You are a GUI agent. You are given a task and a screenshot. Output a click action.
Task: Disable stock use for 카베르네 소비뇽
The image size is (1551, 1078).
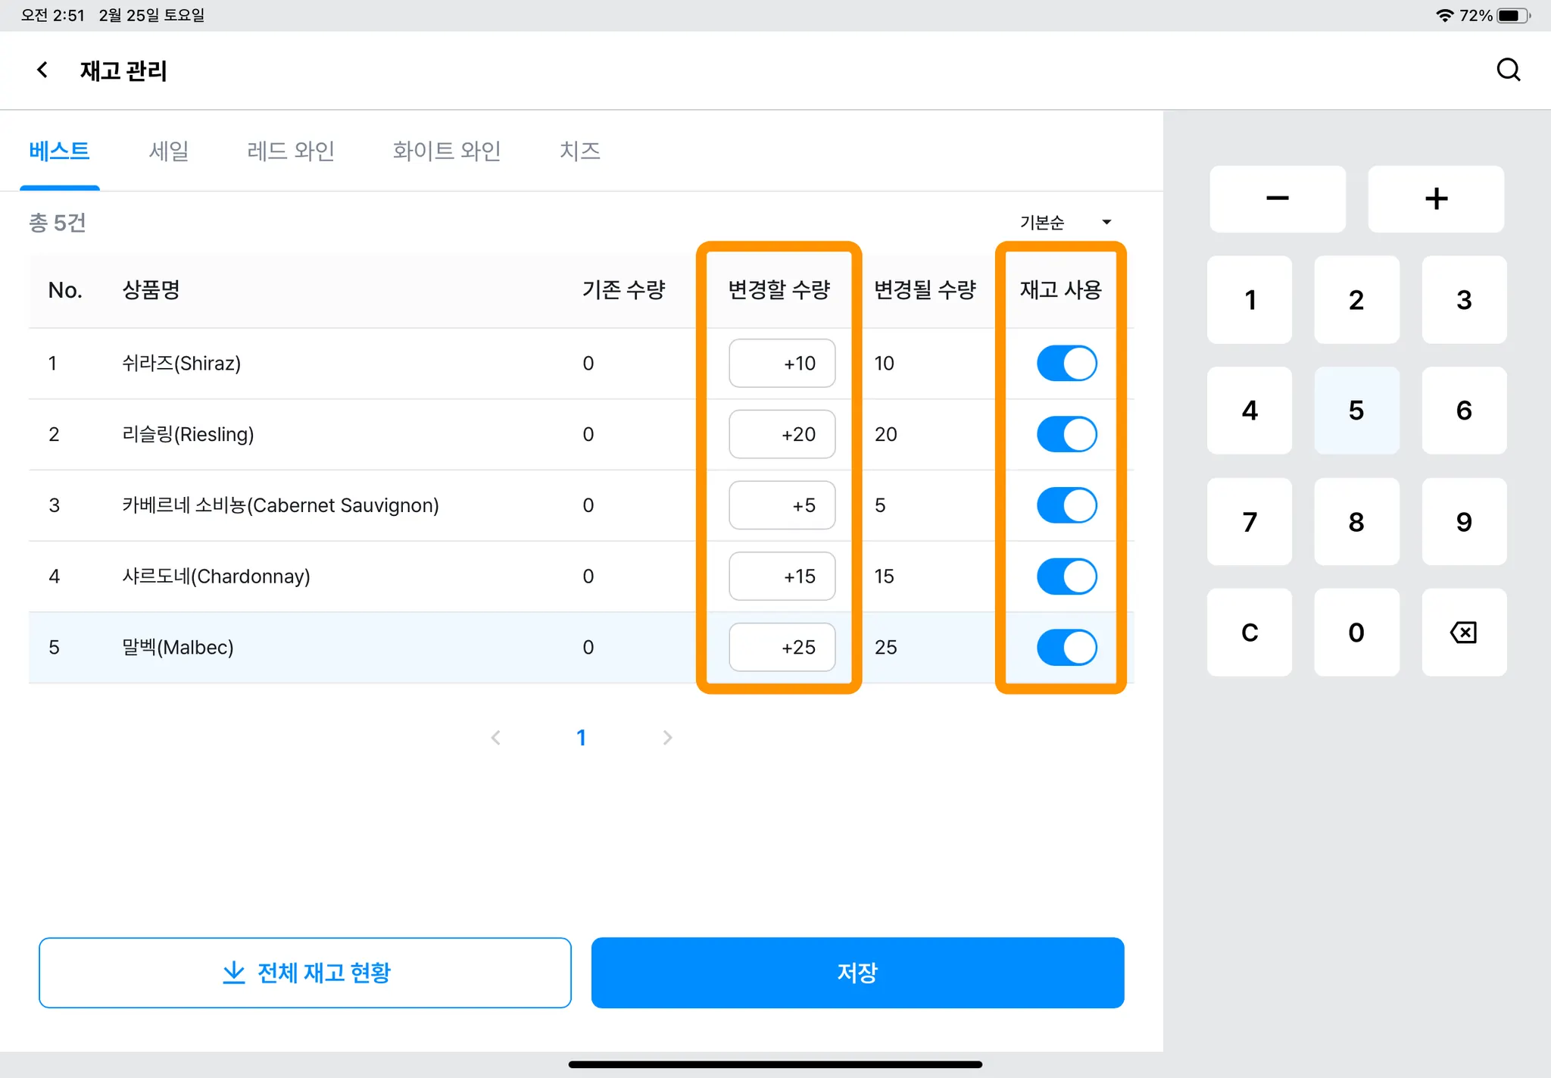[x=1066, y=505]
